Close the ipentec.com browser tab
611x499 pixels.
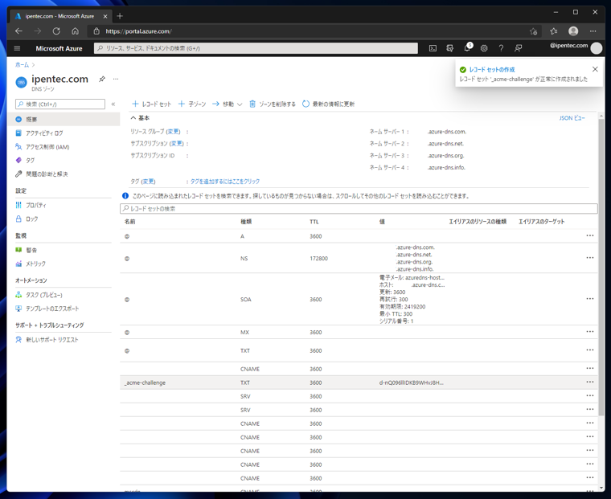(105, 16)
